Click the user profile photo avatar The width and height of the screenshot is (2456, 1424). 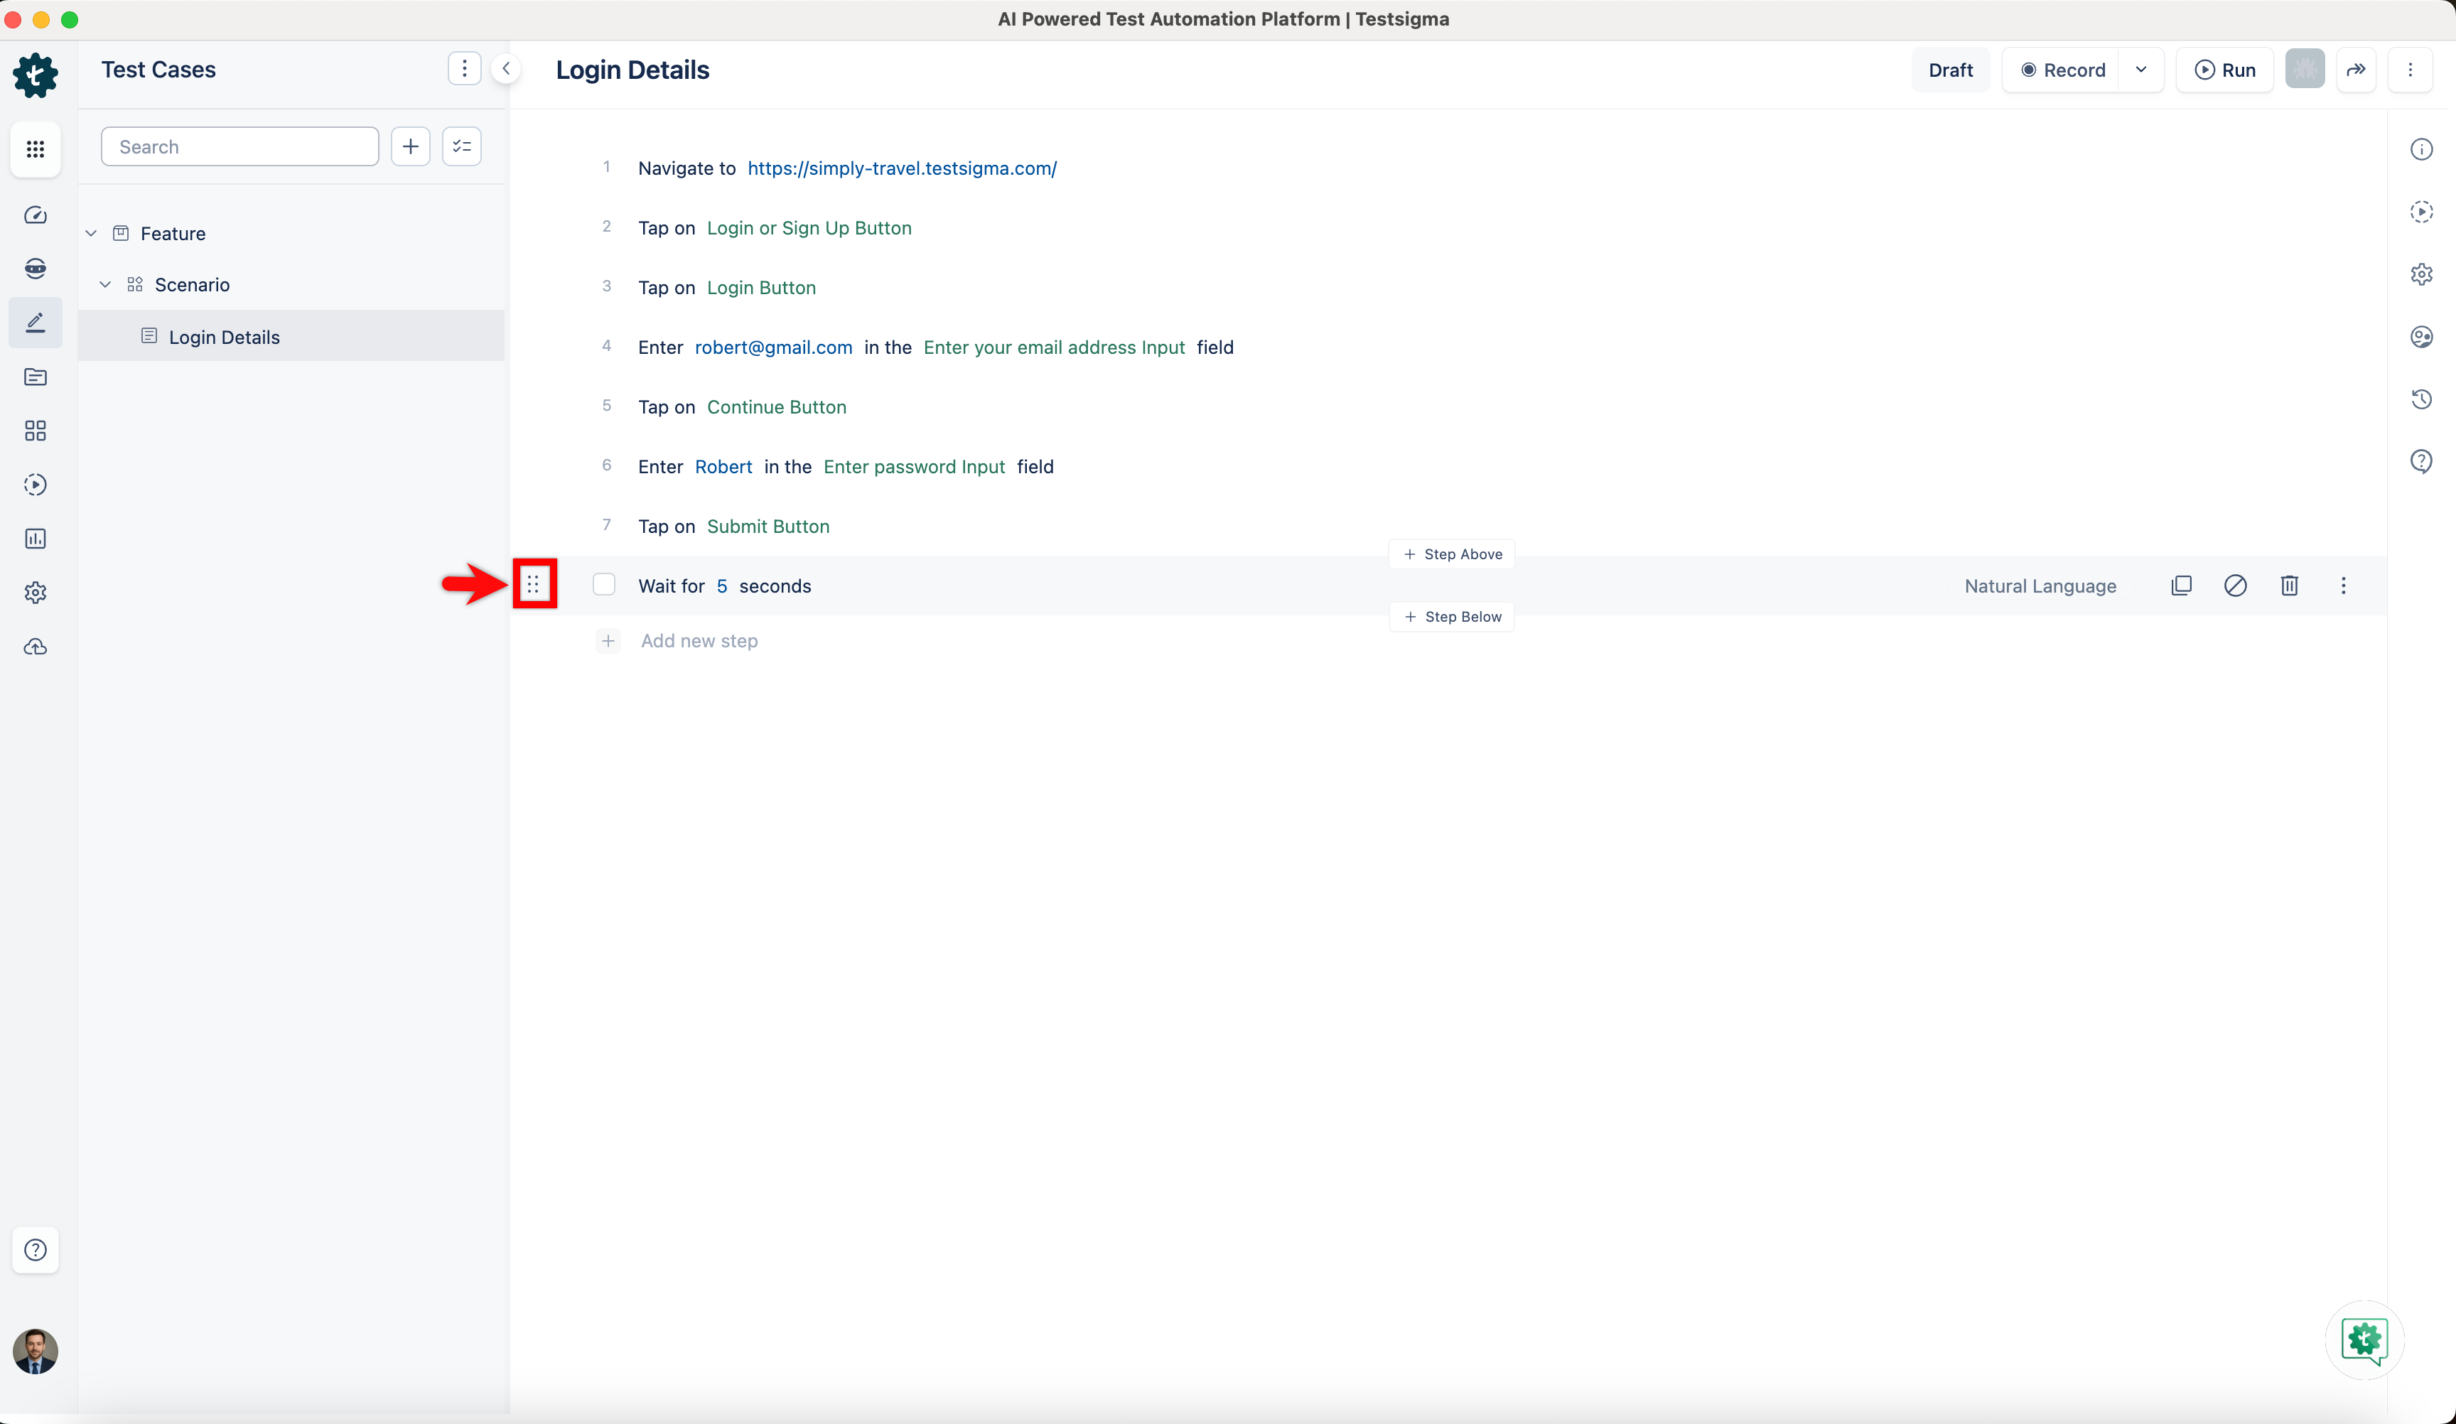click(35, 1351)
